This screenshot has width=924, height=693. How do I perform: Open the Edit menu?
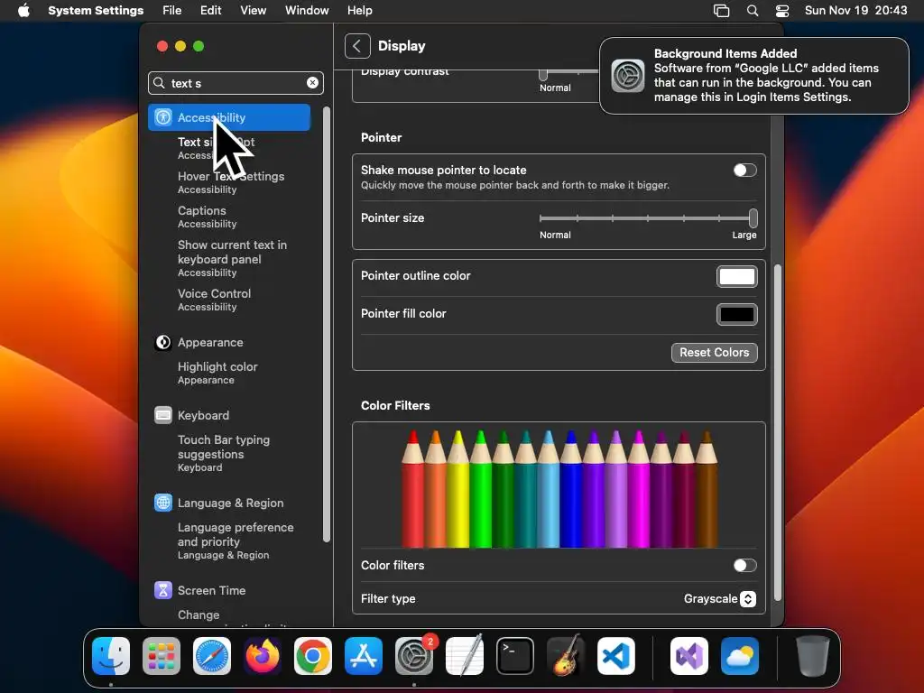click(x=210, y=10)
